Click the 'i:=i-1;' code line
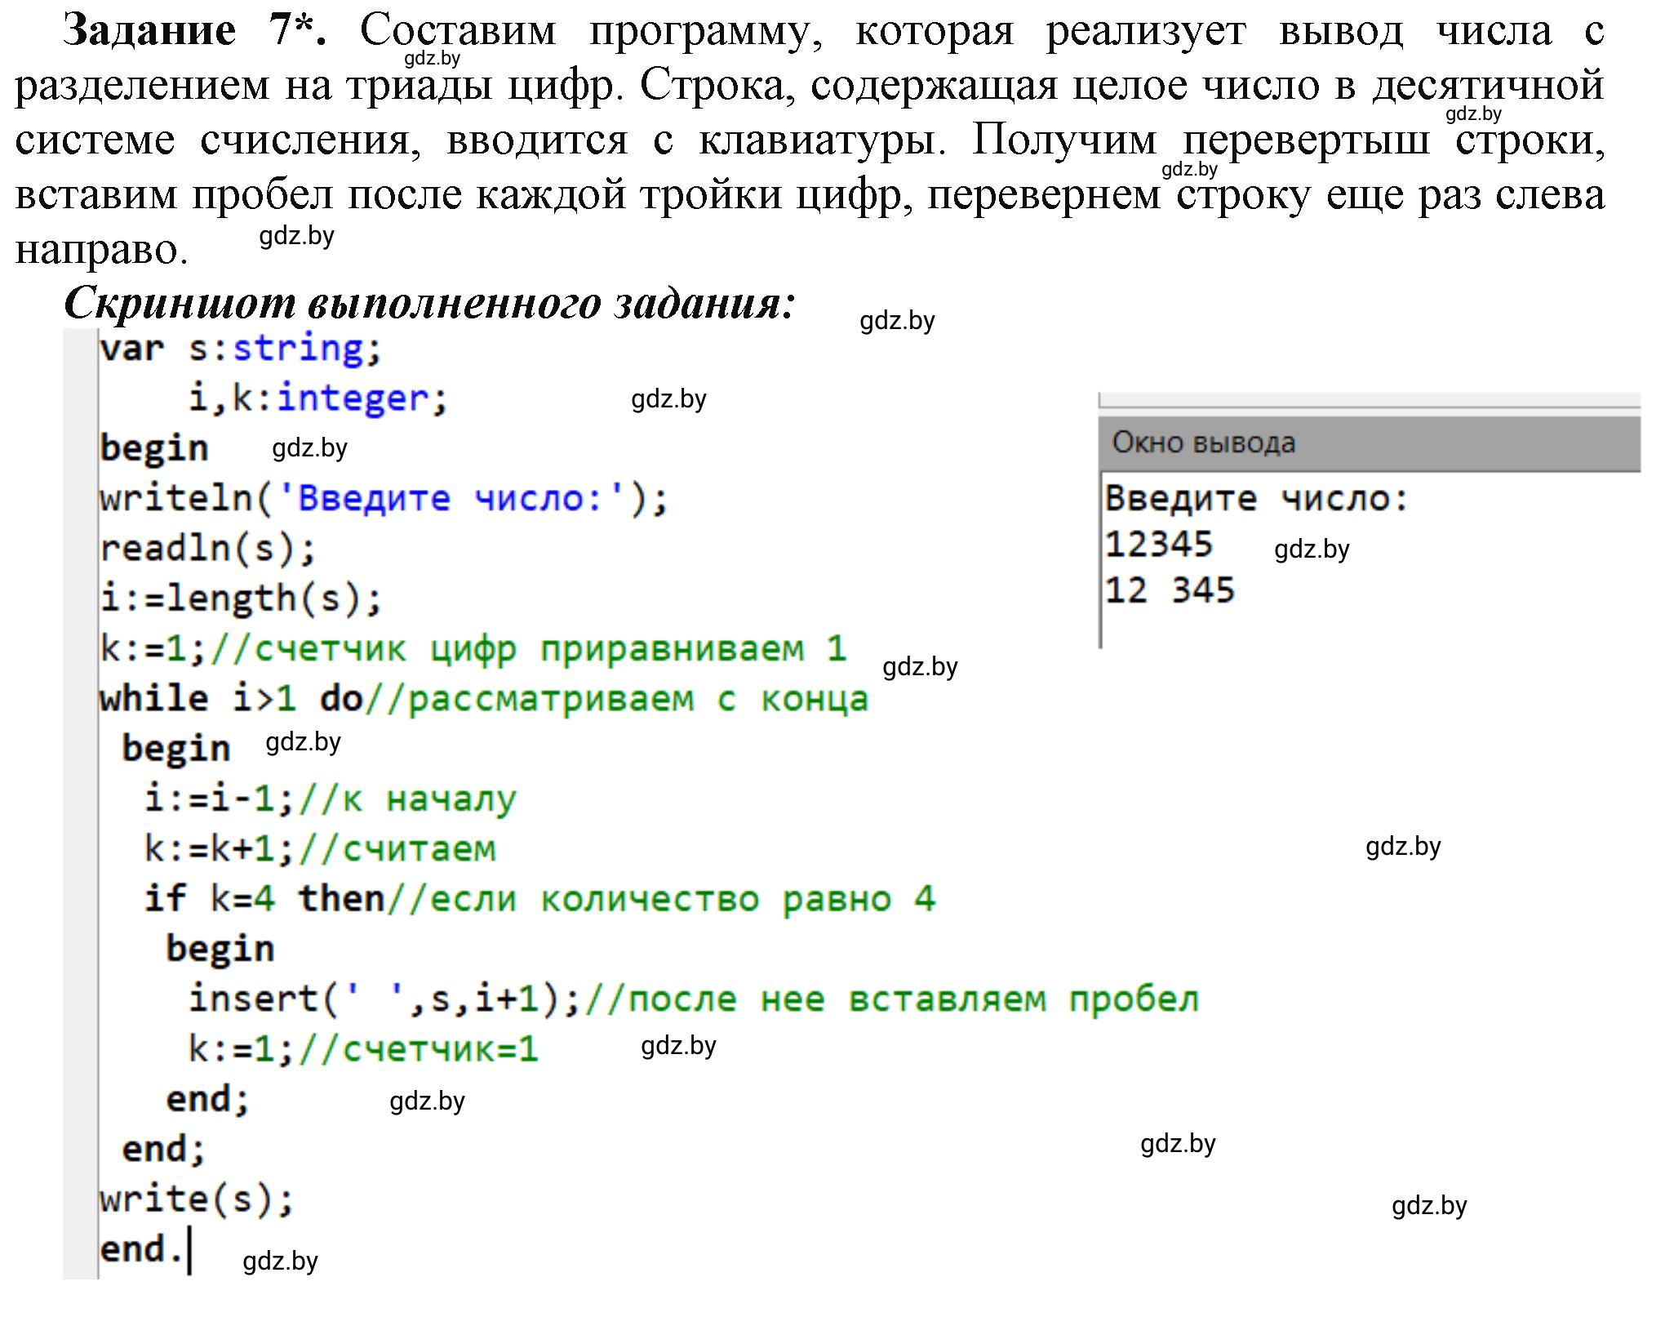 (x=220, y=799)
